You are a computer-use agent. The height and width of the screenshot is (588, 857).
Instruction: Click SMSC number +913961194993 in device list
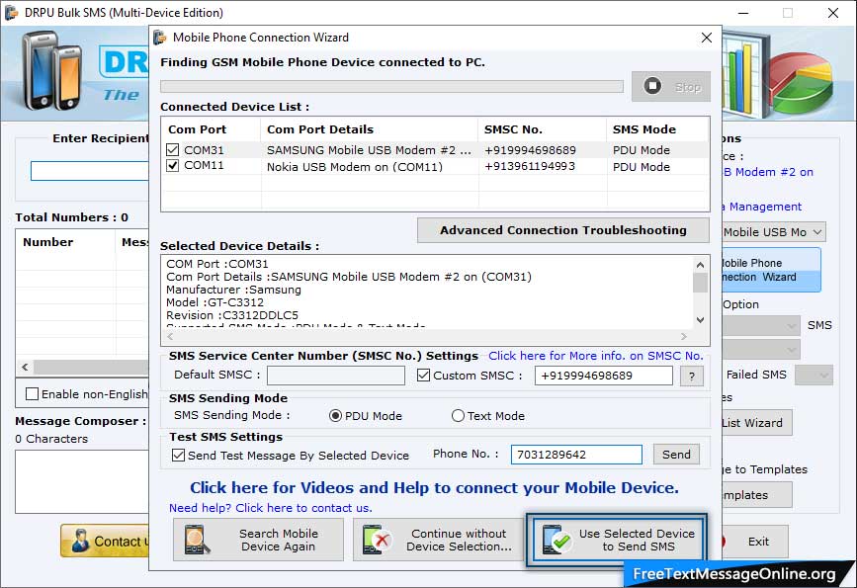click(x=530, y=166)
